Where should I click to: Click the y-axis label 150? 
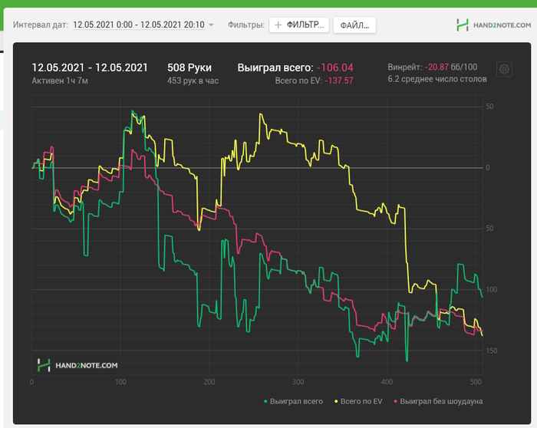pyautogui.click(x=492, y=351)
